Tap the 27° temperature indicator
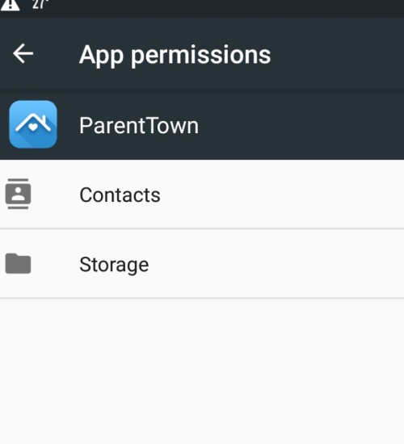Image resolution: width=404 pixels, height=444 pixels. click(x=40, y=5)
